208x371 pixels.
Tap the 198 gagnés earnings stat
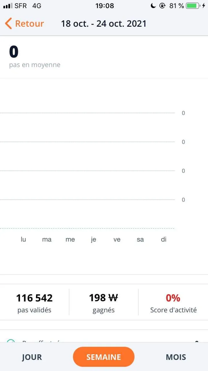pos(103,303)
